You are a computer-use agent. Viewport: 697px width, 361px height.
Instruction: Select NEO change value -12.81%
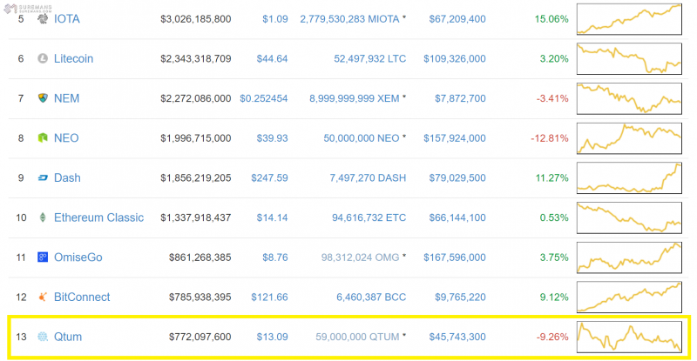click(550, 138)
